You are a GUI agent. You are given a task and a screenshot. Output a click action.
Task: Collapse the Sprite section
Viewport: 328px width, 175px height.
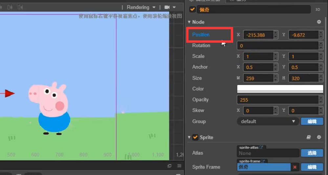(189, 137)
